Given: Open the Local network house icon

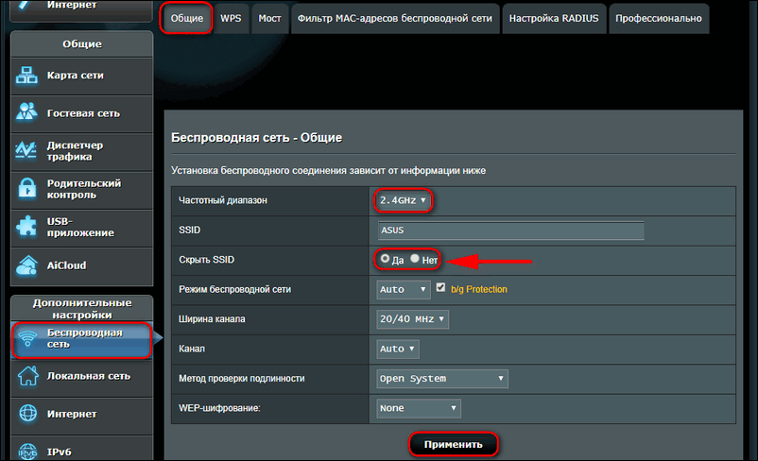Looking at the screenshot, I should pos(26,376).
